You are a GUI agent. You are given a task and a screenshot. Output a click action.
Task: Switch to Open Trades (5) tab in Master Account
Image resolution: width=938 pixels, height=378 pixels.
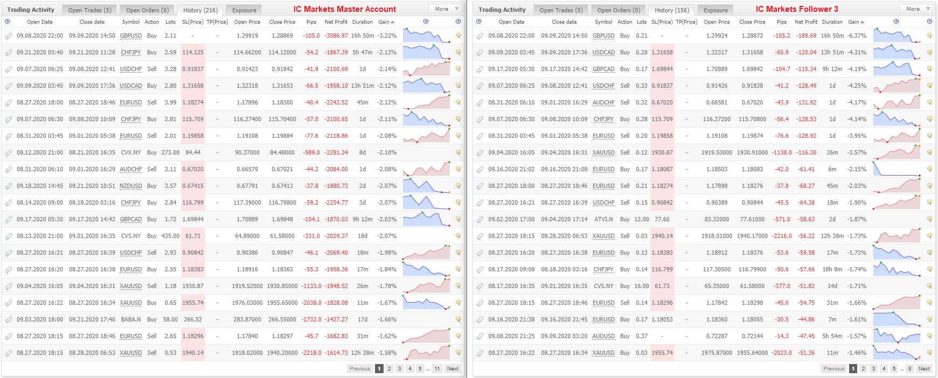pyautogui.click(x=90, y=10)
